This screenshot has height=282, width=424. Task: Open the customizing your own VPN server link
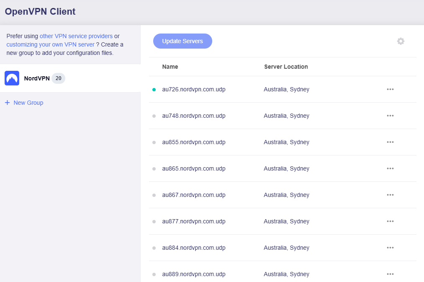coord(50,44)
